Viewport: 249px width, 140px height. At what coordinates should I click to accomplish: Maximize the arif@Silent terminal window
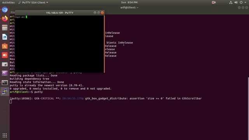(243, 8)
